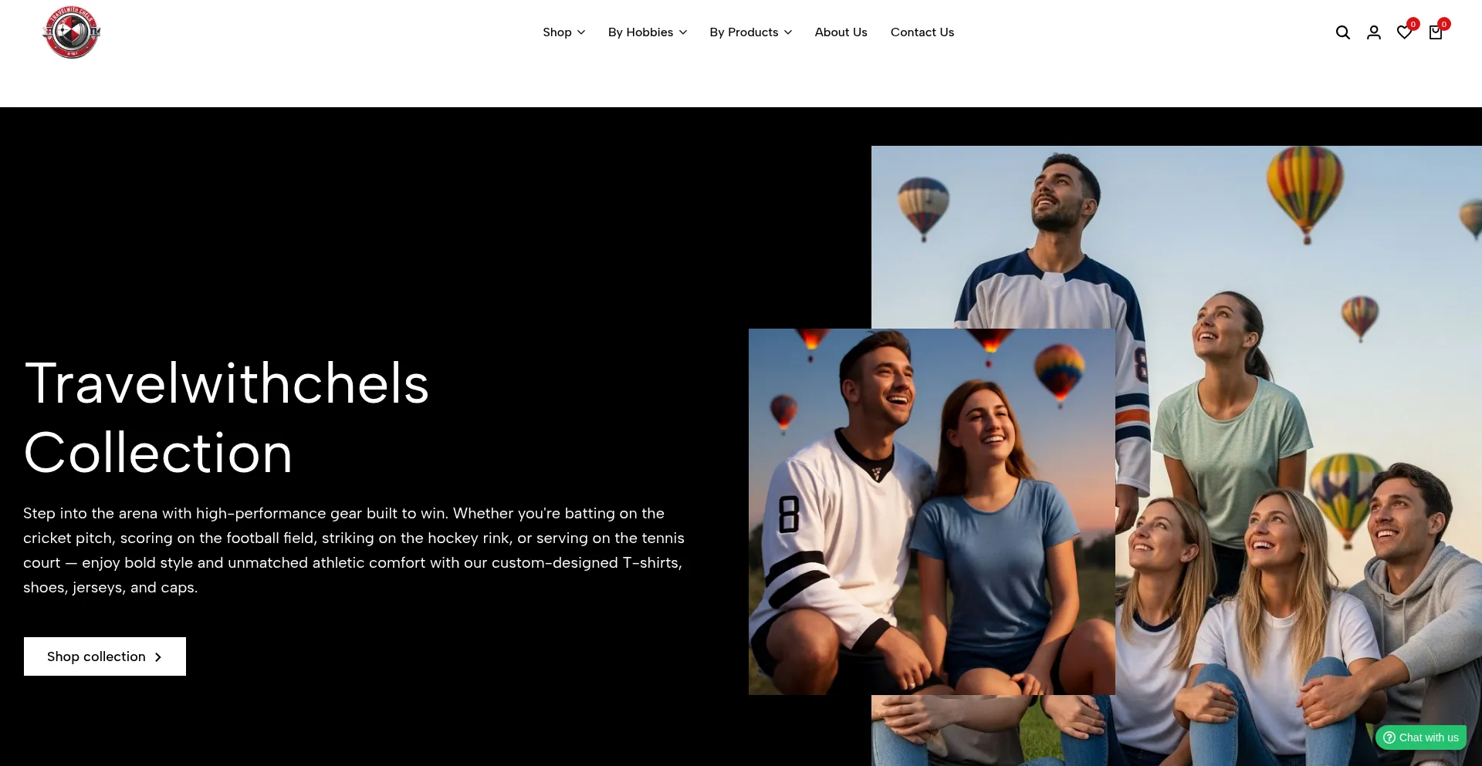Open the Contact Us page
The image size is (1482, 766).
[922, 32]
